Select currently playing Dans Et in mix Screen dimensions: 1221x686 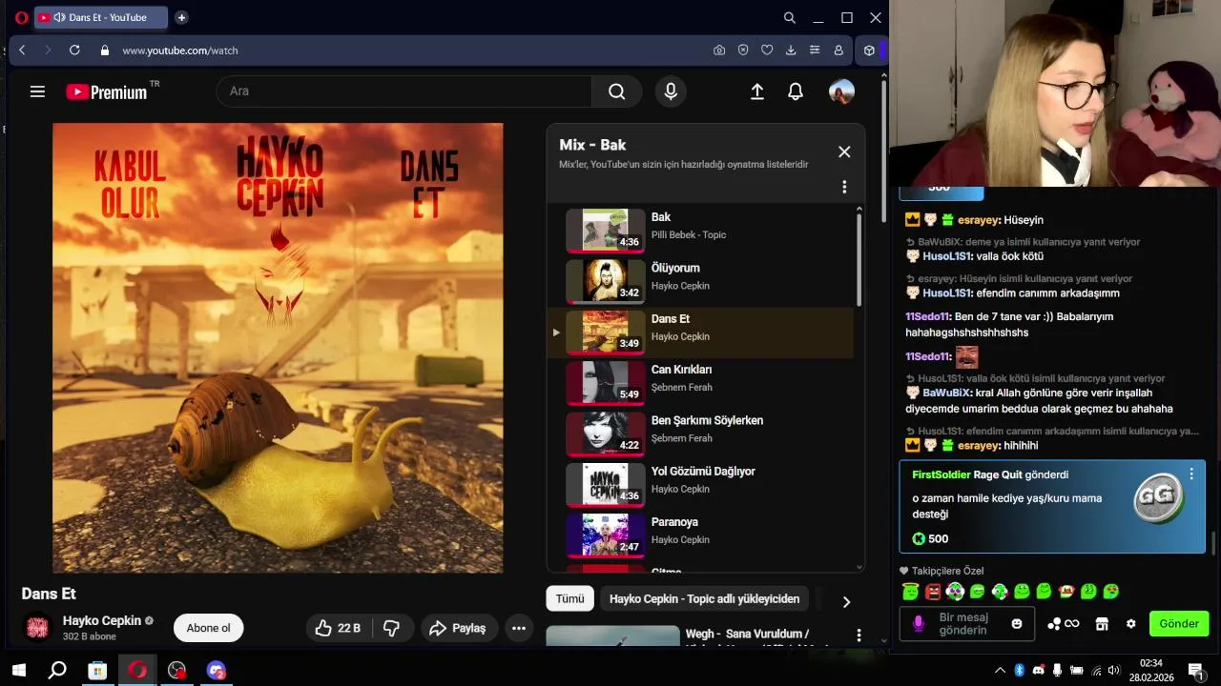[x=701, y=333]
